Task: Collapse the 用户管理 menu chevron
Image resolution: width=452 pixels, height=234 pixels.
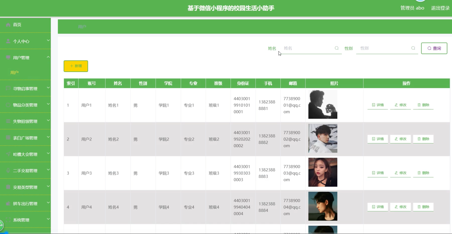Action: point(48,57)
